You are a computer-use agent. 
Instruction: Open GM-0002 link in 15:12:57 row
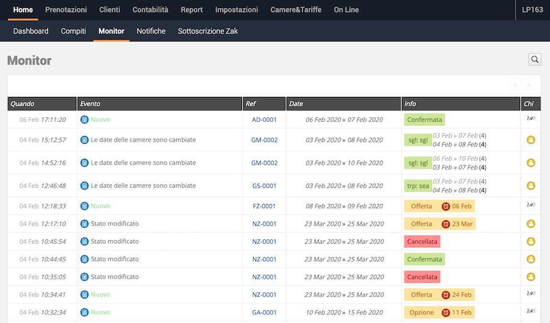pyautogui.click(x=264, y=140)
